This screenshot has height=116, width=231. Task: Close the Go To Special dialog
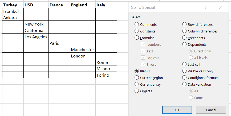[220, 7]
